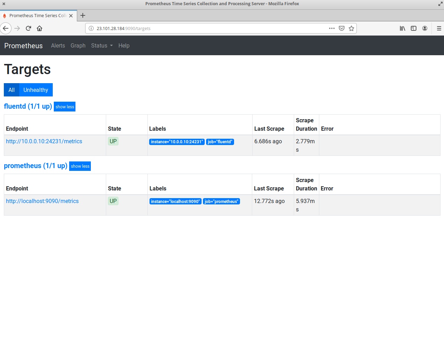Click the browser forward arrow
444x340 pixels.
coord(17,28)
